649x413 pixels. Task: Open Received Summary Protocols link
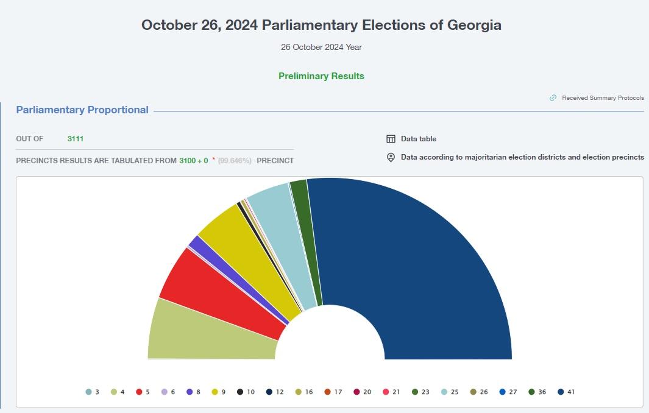click(602, 97)
